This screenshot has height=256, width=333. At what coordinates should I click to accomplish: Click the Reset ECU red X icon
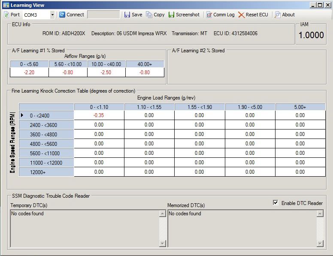241,15
